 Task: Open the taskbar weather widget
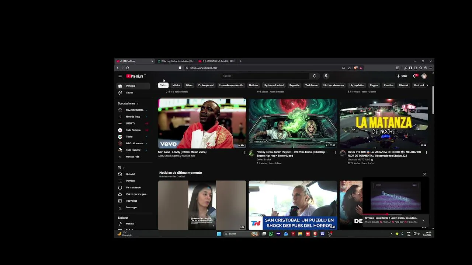point(125,234)
